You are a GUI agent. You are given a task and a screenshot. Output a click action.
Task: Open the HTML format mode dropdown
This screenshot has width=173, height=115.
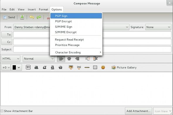pyautogui.click(x=11, y=59)
